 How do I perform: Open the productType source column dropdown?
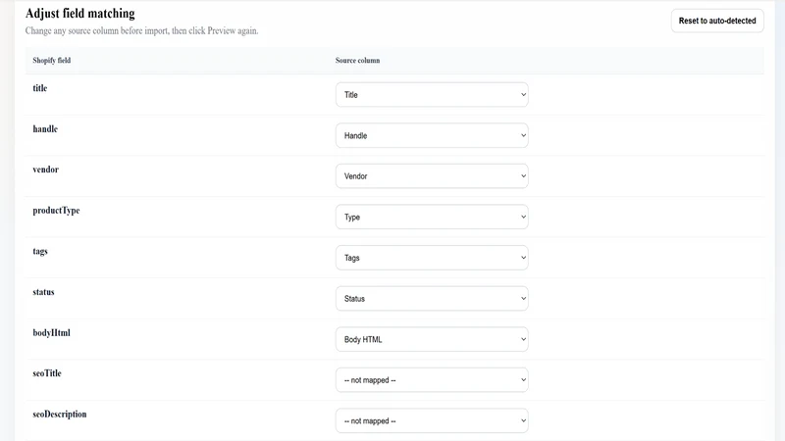432,217
